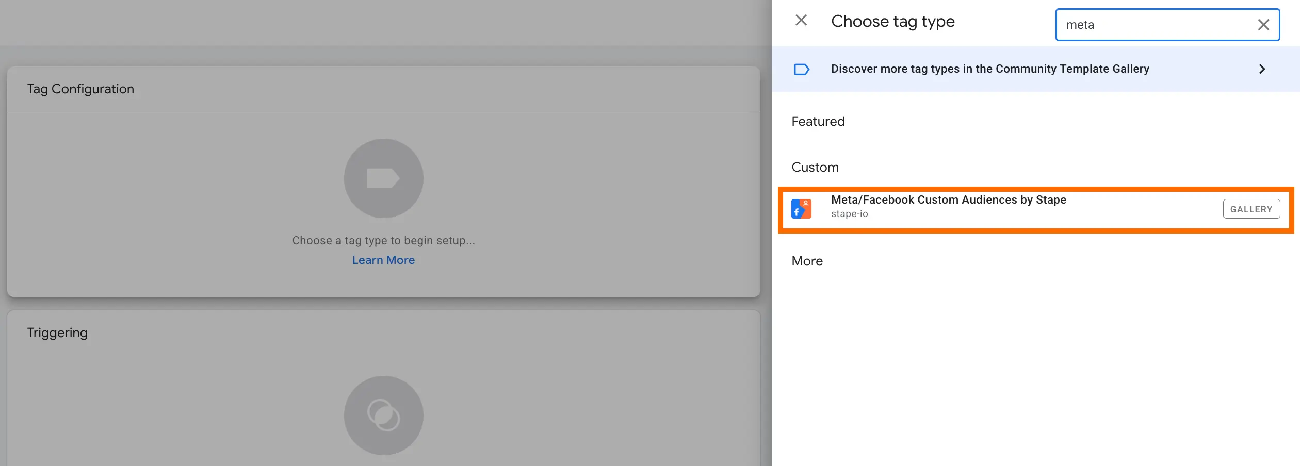Expand the Community Template Gallery chevron arrow
This screenshot has width=1300, height=466.
1262,69
